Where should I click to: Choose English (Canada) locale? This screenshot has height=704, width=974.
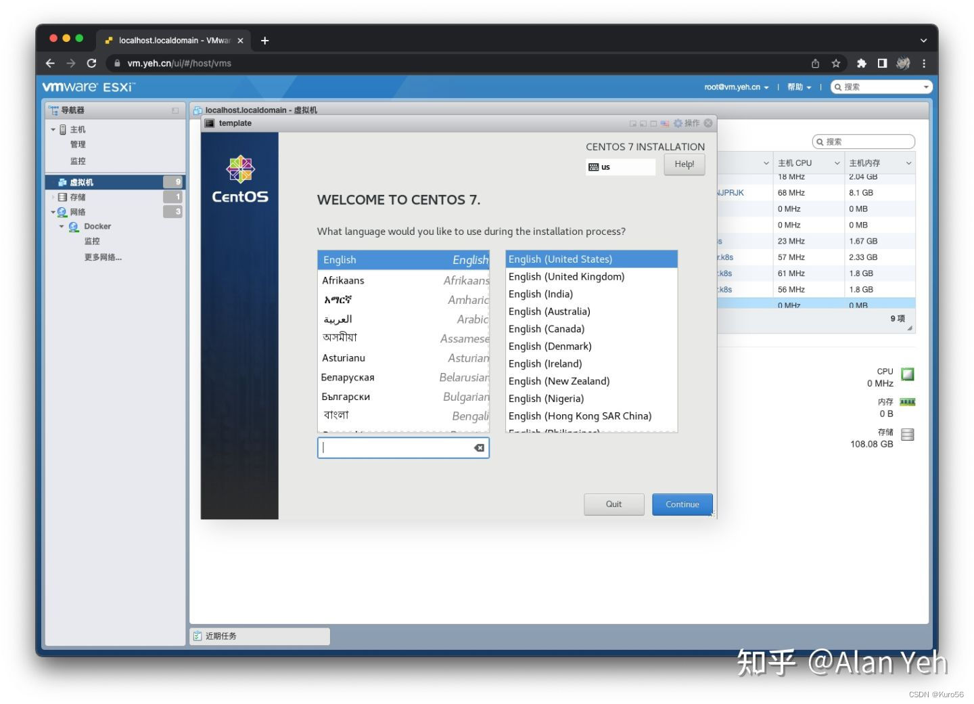pyautogui.click(x=592, y=329)
